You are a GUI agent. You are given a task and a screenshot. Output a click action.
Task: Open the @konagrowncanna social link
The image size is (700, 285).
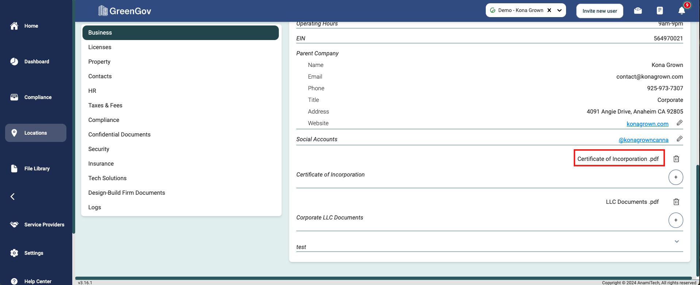tap(643, 140)
